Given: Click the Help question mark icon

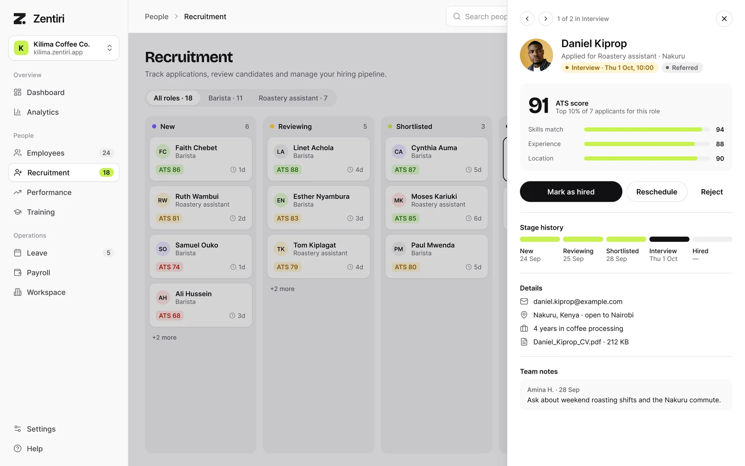Looking at the screenshot, I should (17, 449).
